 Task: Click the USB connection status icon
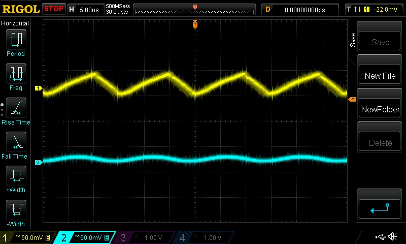click(x=380, y=236)
